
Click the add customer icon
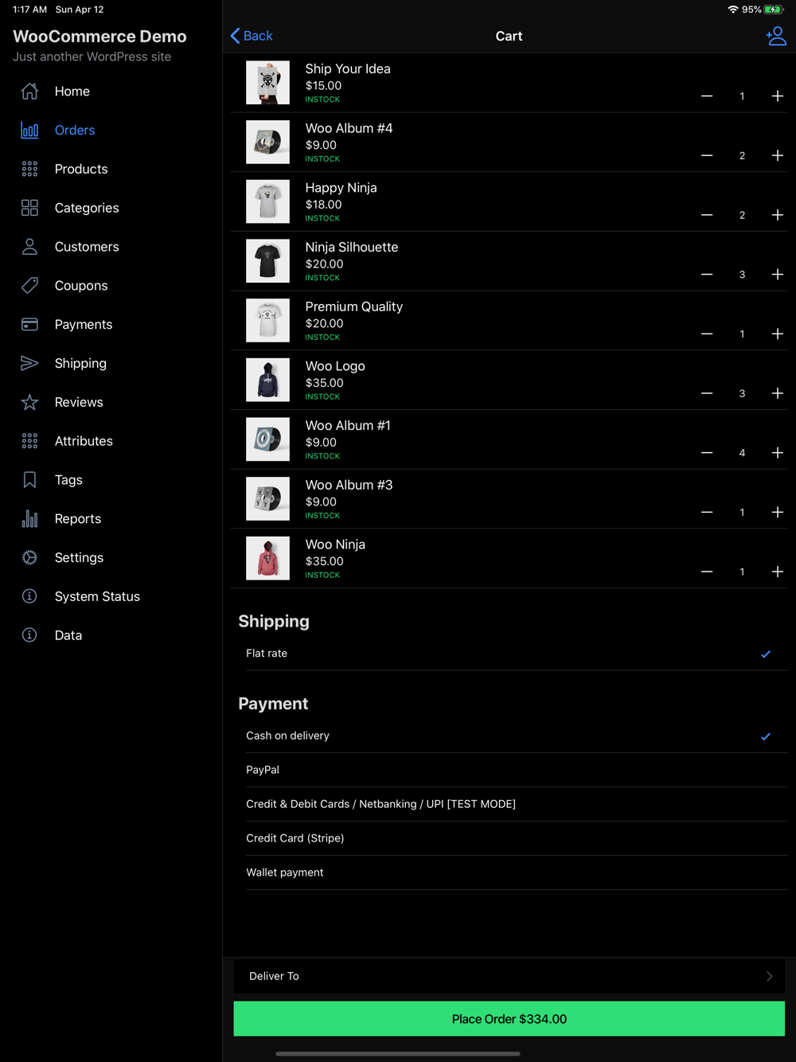776,36
